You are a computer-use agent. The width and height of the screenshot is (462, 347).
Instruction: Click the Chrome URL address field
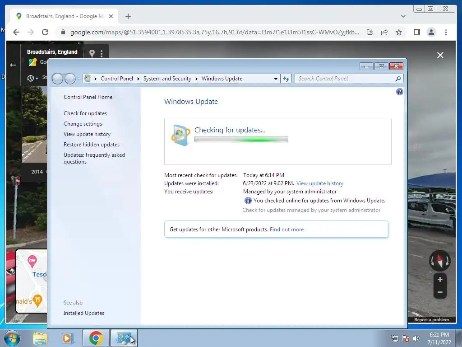pos(214,32)
